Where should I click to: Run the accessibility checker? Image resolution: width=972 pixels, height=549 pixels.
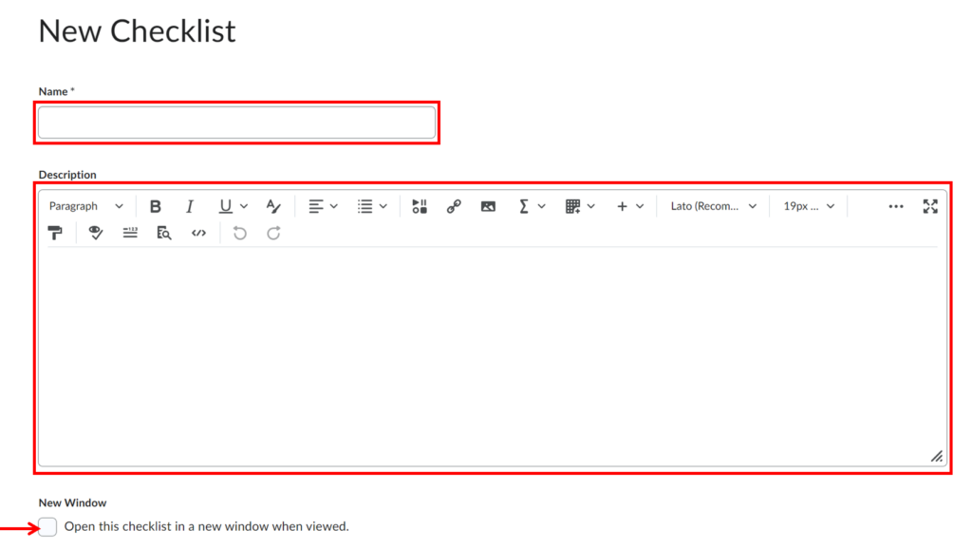click(x=95, y=233)
